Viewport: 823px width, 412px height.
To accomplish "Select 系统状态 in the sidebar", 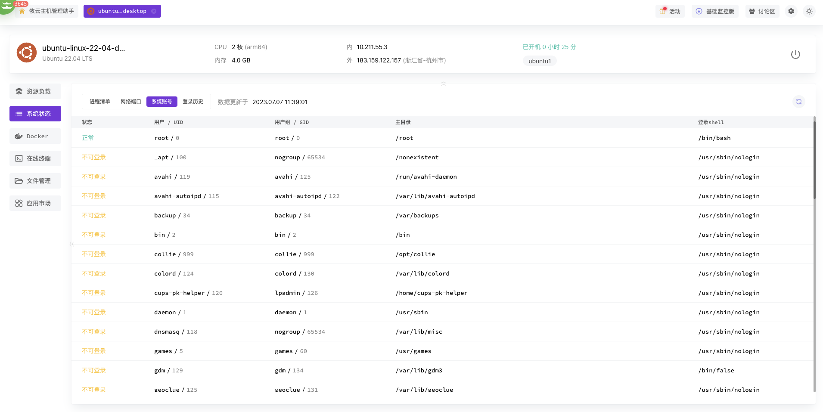I will 35,114.
